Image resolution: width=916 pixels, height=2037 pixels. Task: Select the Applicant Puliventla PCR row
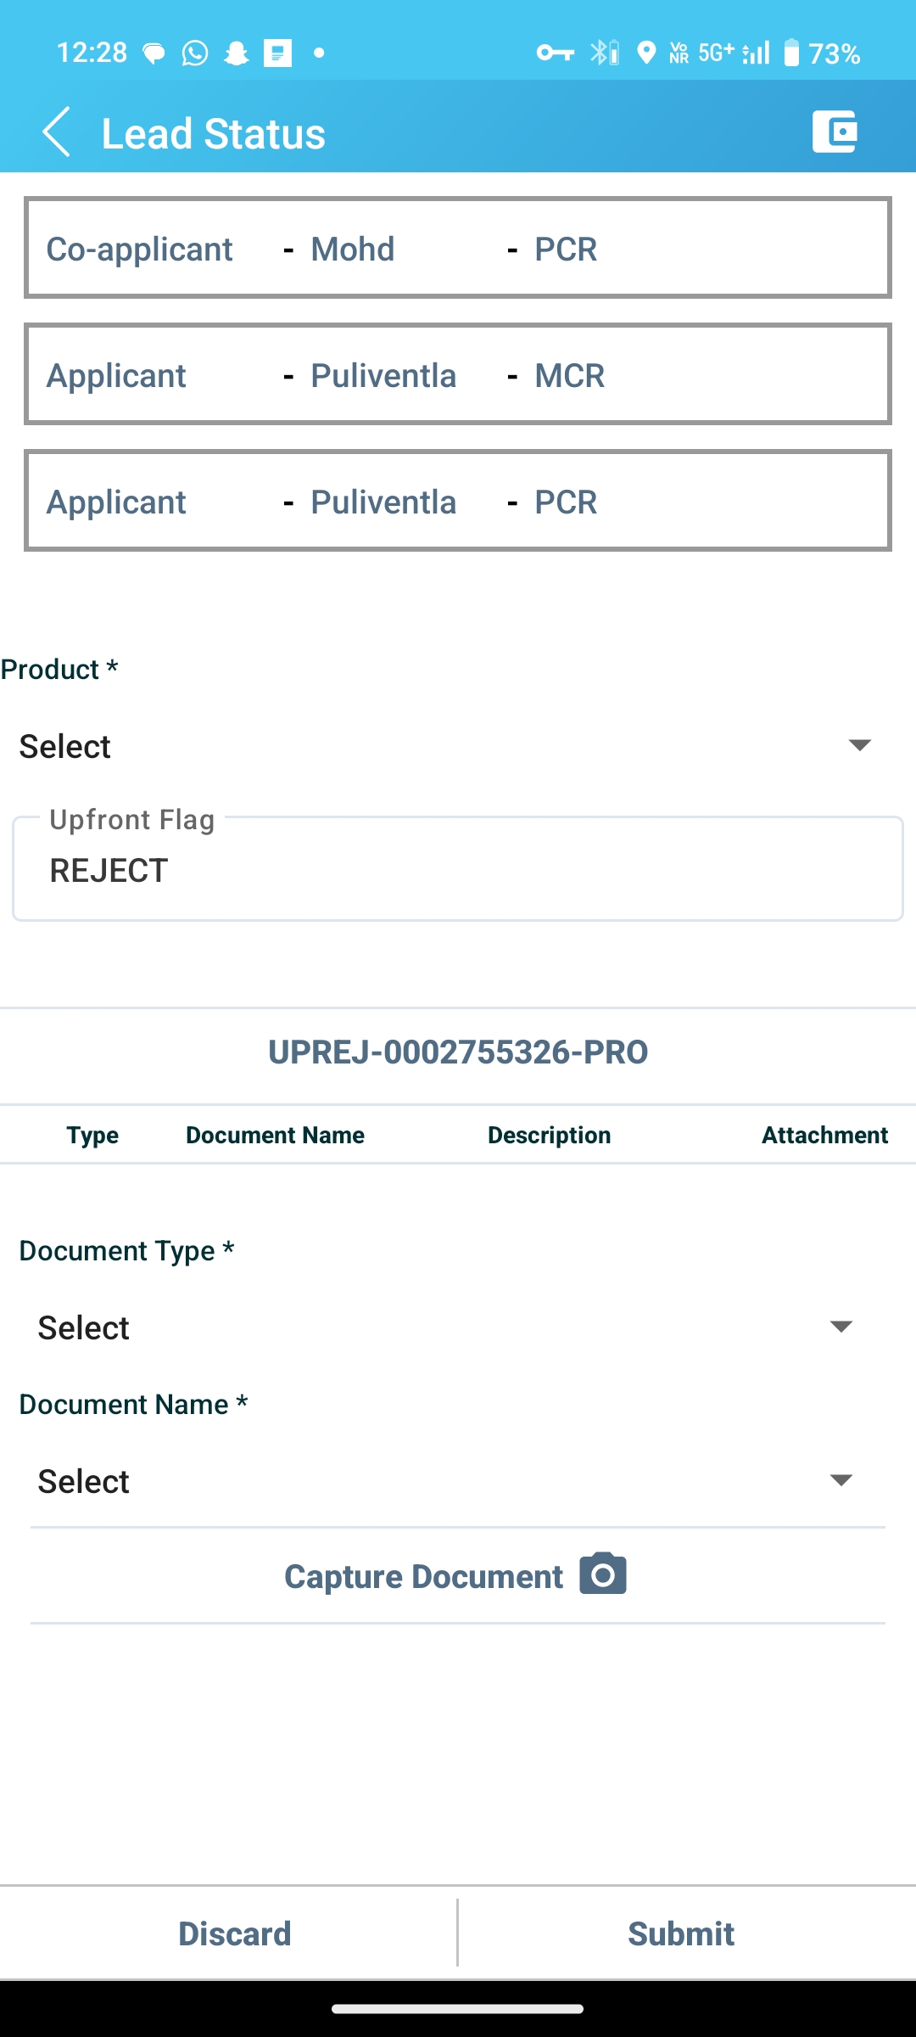coord(458,501)
